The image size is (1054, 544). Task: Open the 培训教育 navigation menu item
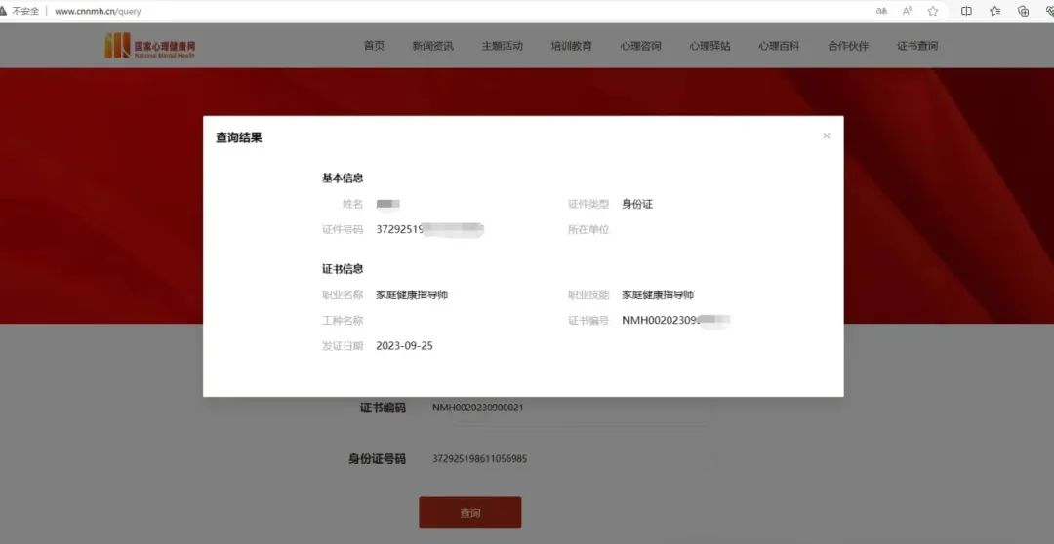(x=571, y=46)
